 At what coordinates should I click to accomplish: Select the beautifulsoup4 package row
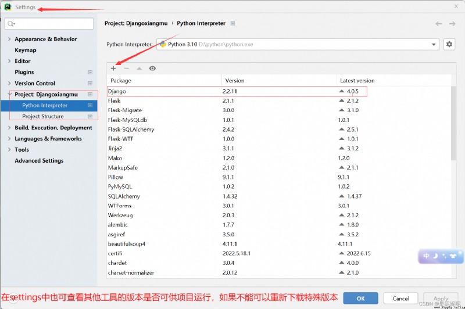tap(279, 244)
